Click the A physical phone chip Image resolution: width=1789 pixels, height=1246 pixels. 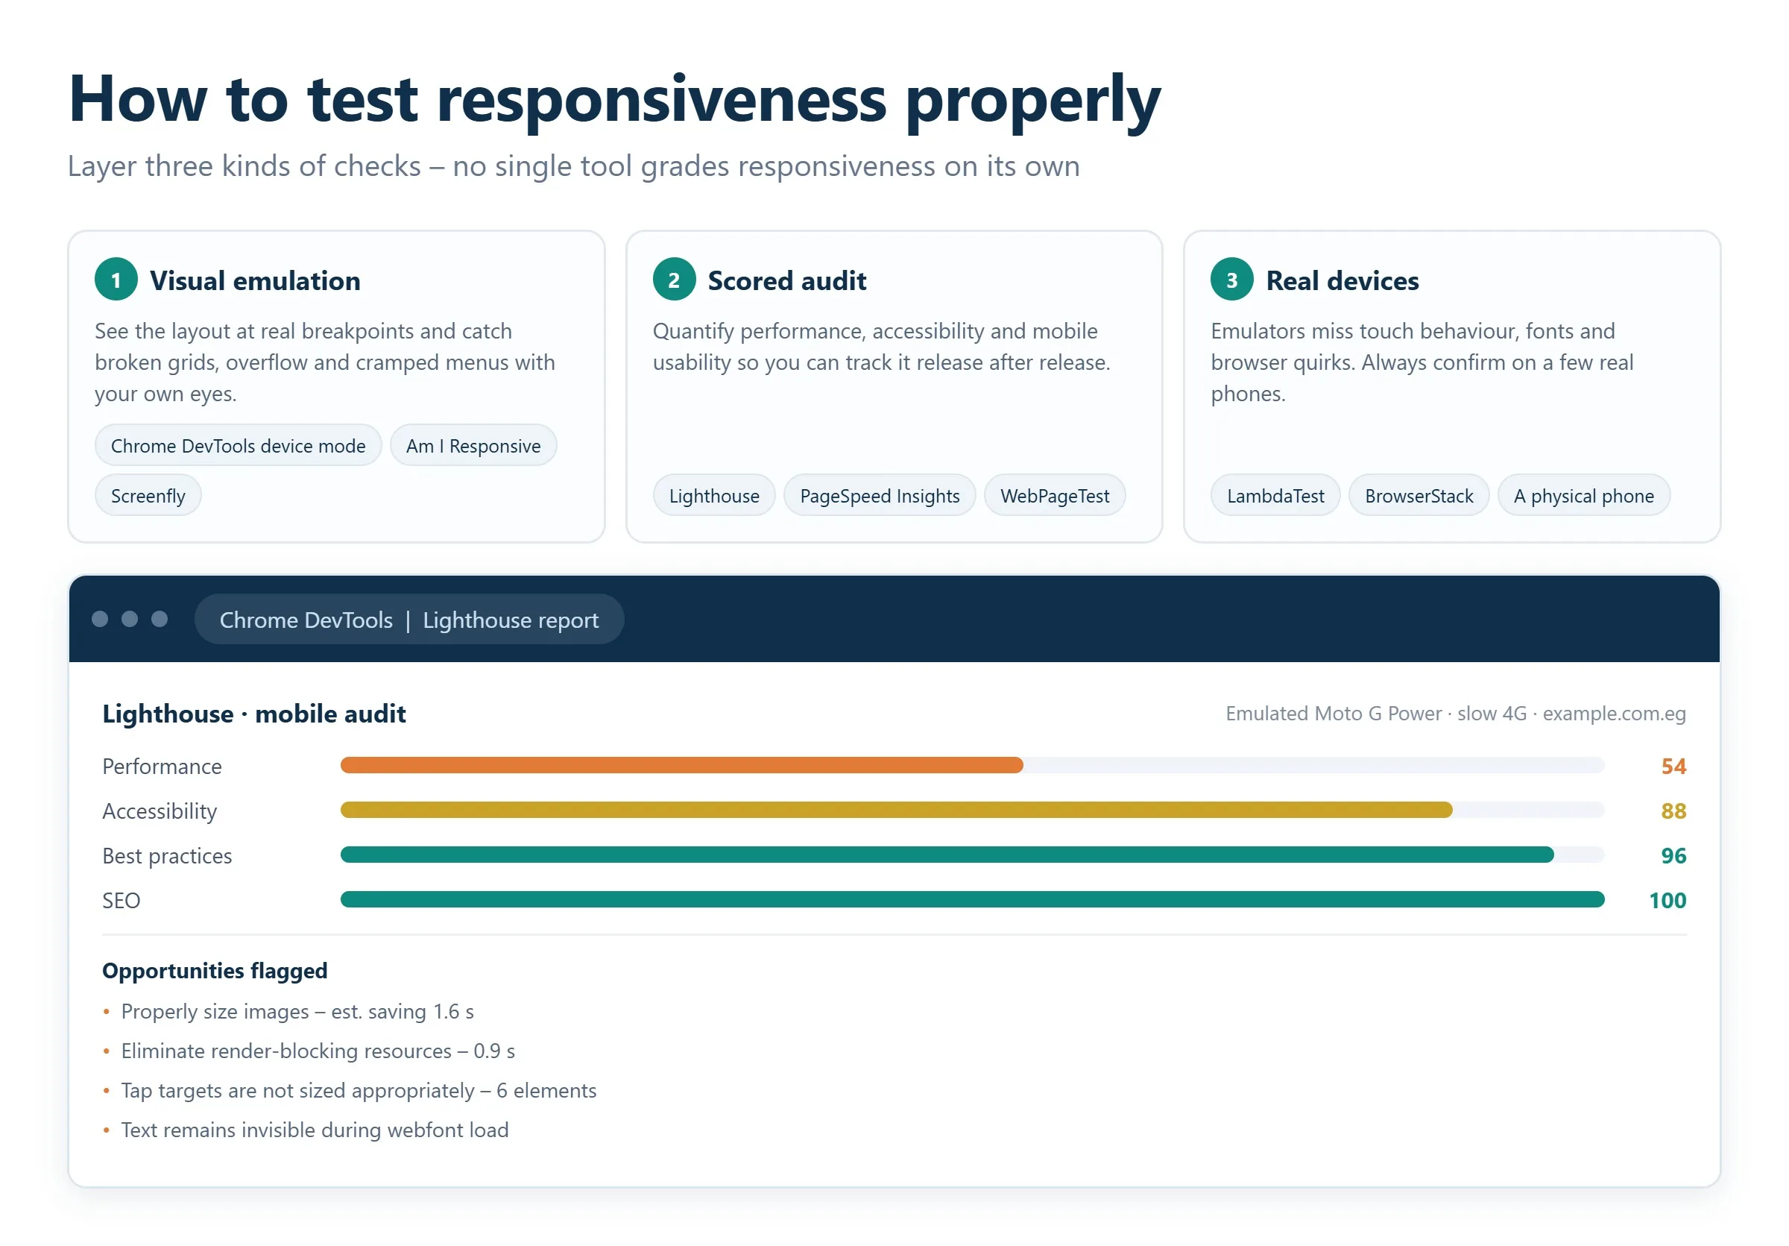tap(1583, 496)
